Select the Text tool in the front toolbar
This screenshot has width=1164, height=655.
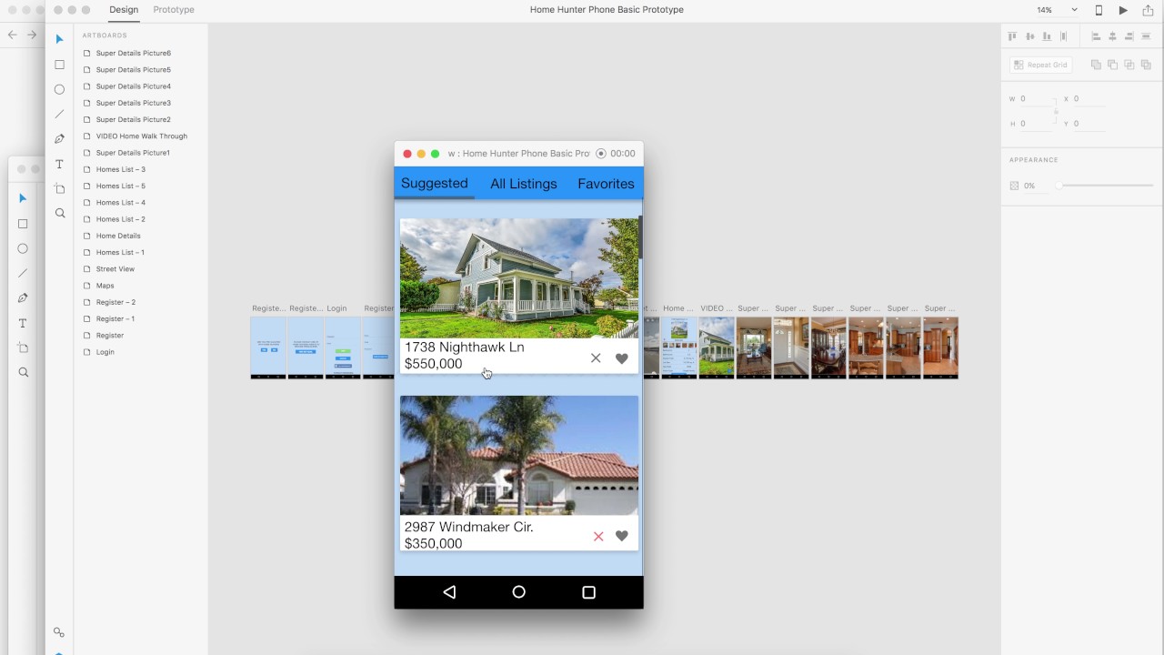(x=59, y=164)
